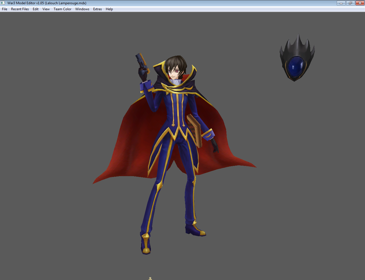The width and height of the screenshot is (365, 280).
Task: Open the File menu
Action: [5, 9]
